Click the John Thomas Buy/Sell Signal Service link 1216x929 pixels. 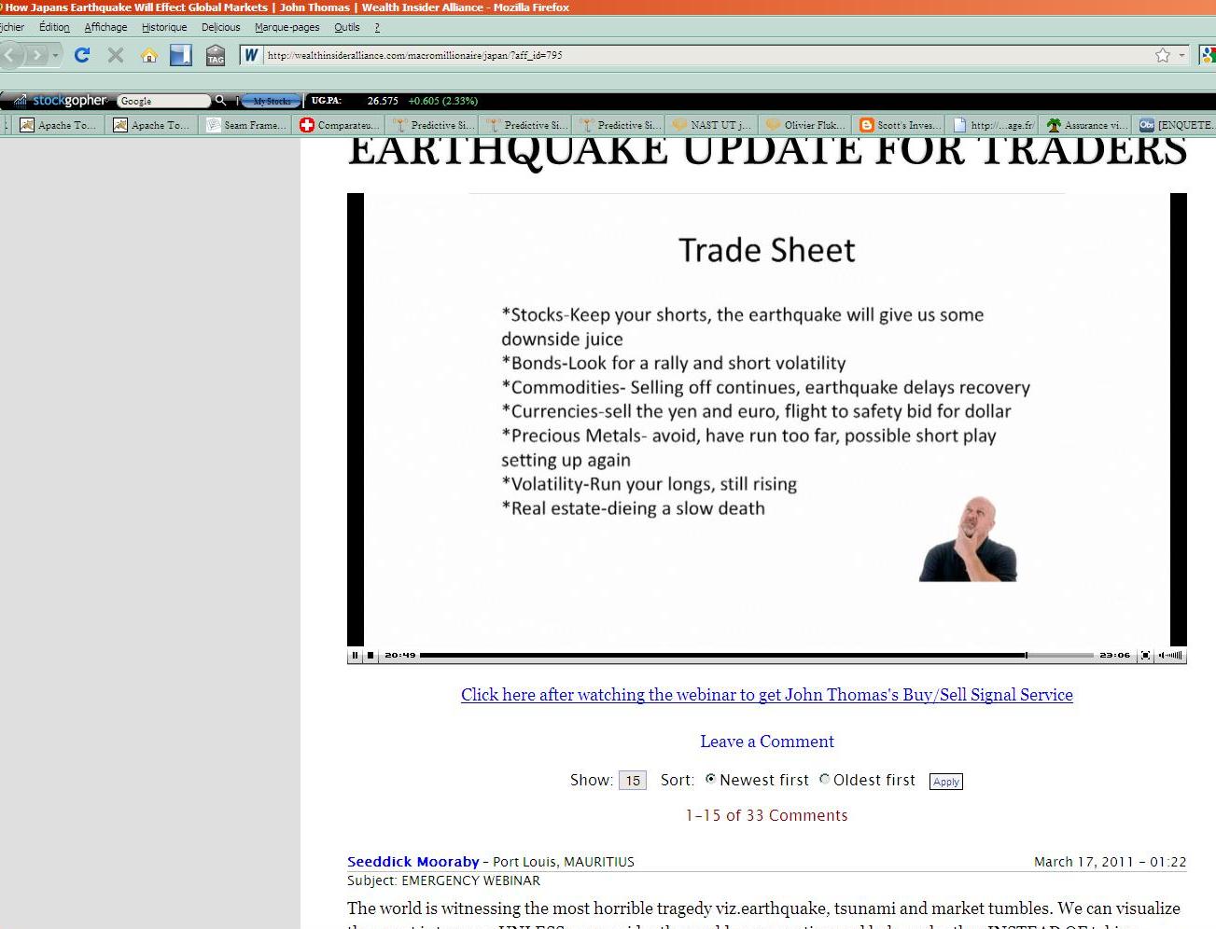(x=767, y=695)
